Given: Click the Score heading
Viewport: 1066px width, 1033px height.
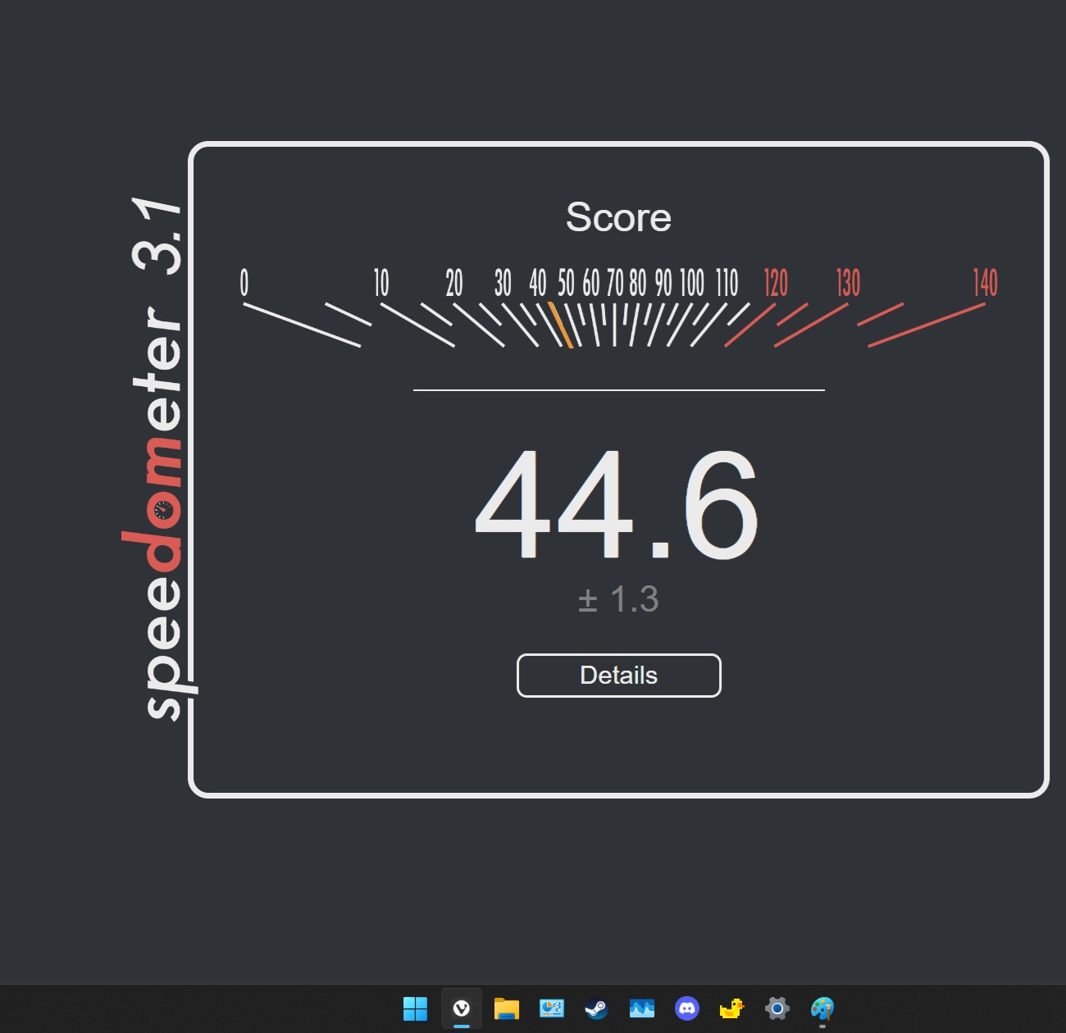Looking at the screenshot, I should coord(619,217).
